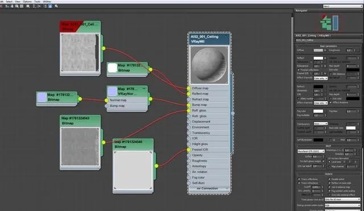Open refraction Affect channels dropdown
The image size is (364, 211).
click(321, 103)
